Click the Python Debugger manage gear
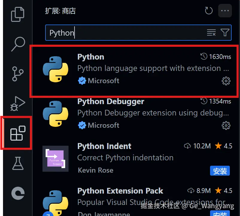240x216 pixels. pyautogui.click(x=226, y=125)
